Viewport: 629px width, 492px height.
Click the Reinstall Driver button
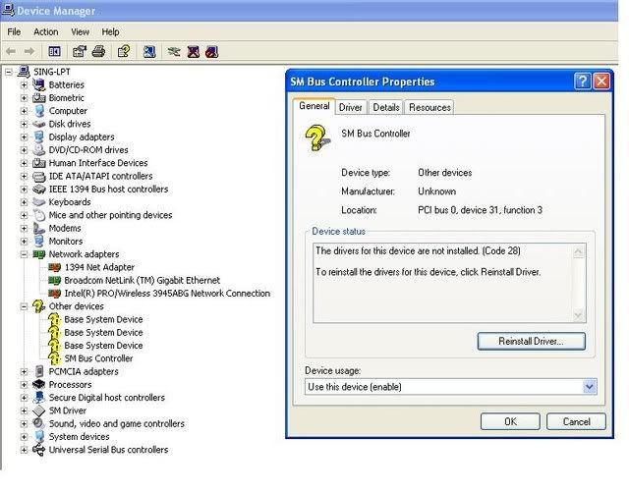[x=531, y=341]
